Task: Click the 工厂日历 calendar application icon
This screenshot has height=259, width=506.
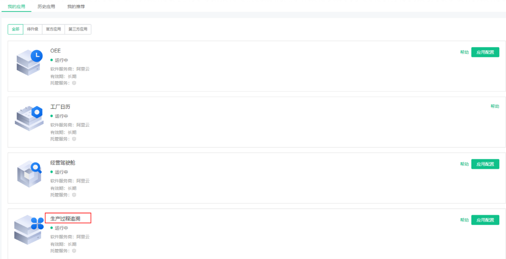Action: [29, 118]
